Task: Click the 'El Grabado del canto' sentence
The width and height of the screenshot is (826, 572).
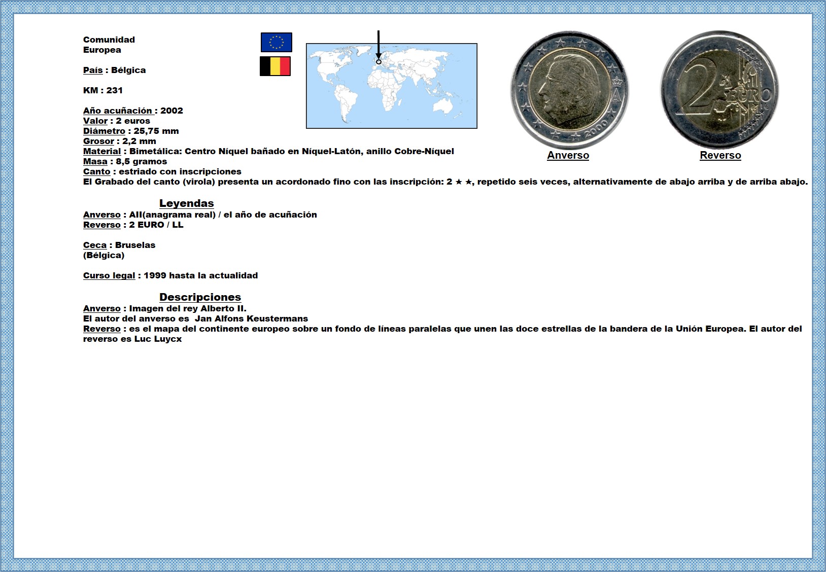Action: (x=445, y=182)
